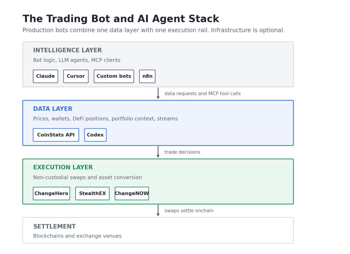Screen dimensions: 350x254
Task: Click the Claude box
Action: (45, 76)
